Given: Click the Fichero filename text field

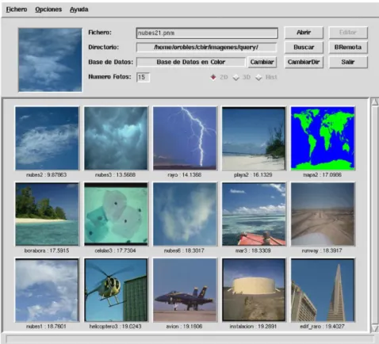Looking at the screenshot, I should coord(207,33).
